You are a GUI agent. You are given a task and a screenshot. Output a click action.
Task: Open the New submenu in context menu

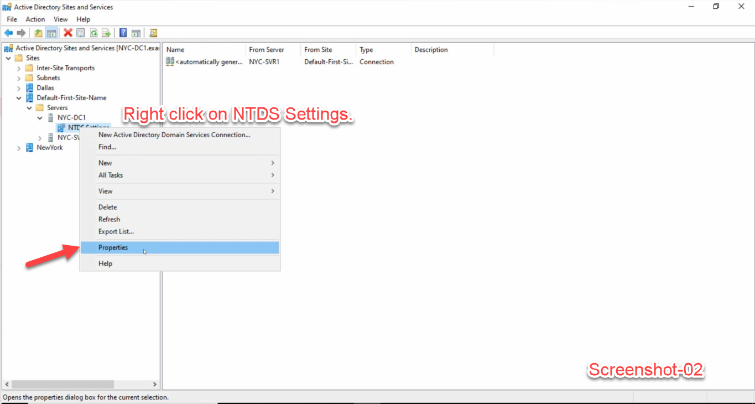(x=180, y=163)
